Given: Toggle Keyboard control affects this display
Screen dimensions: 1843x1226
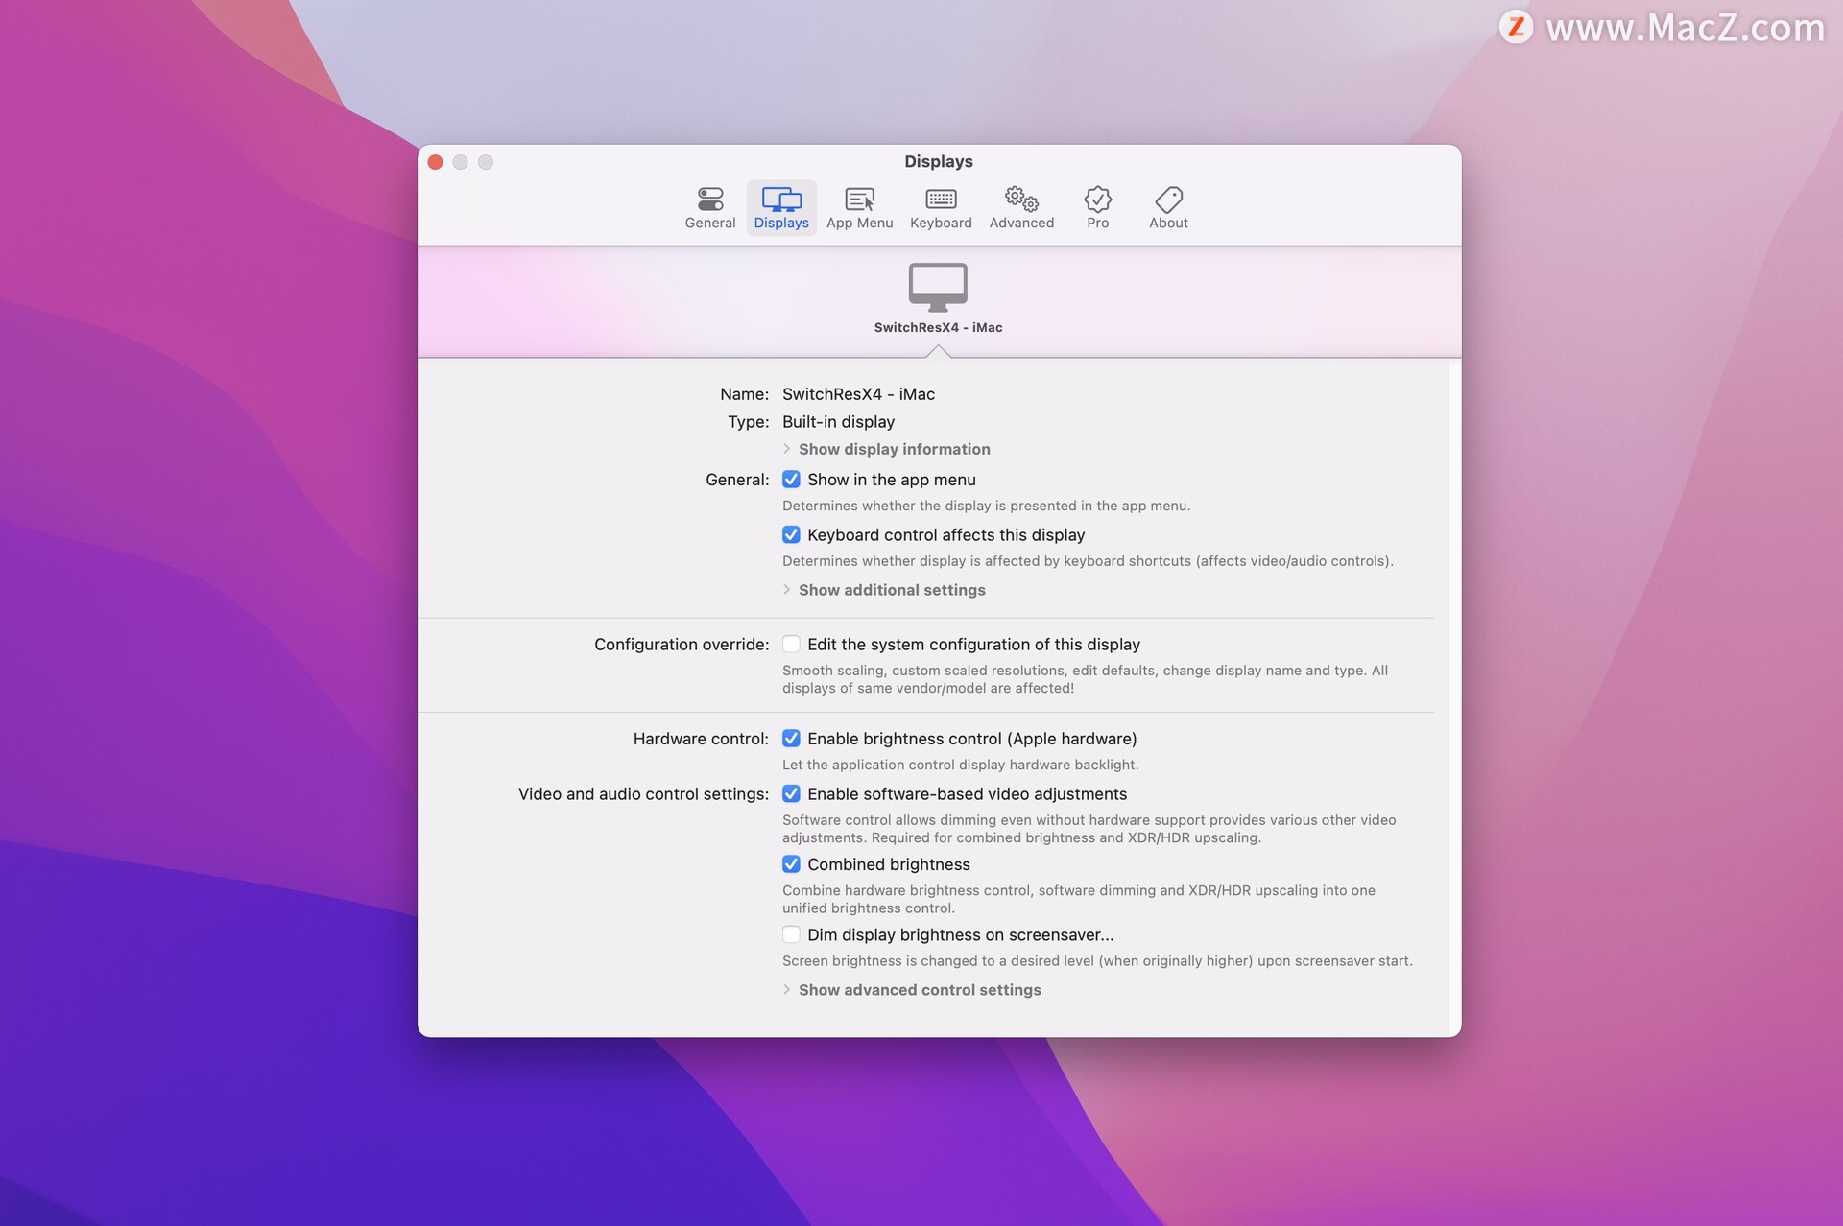Looking at the screenshot, I should (790, 533).
